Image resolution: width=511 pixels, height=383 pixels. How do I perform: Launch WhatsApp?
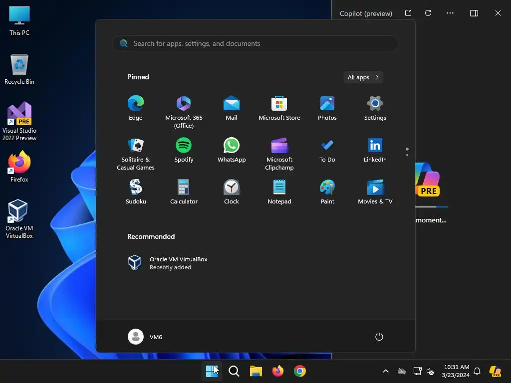point(232,150)
